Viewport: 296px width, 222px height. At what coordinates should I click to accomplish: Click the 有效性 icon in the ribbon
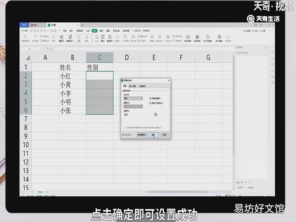(118, 38)
